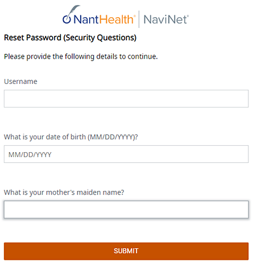The height and width of the screenshot is (266, 254).
Task: Click the mother's maiden name question label
Action: (x=64, y=192)
